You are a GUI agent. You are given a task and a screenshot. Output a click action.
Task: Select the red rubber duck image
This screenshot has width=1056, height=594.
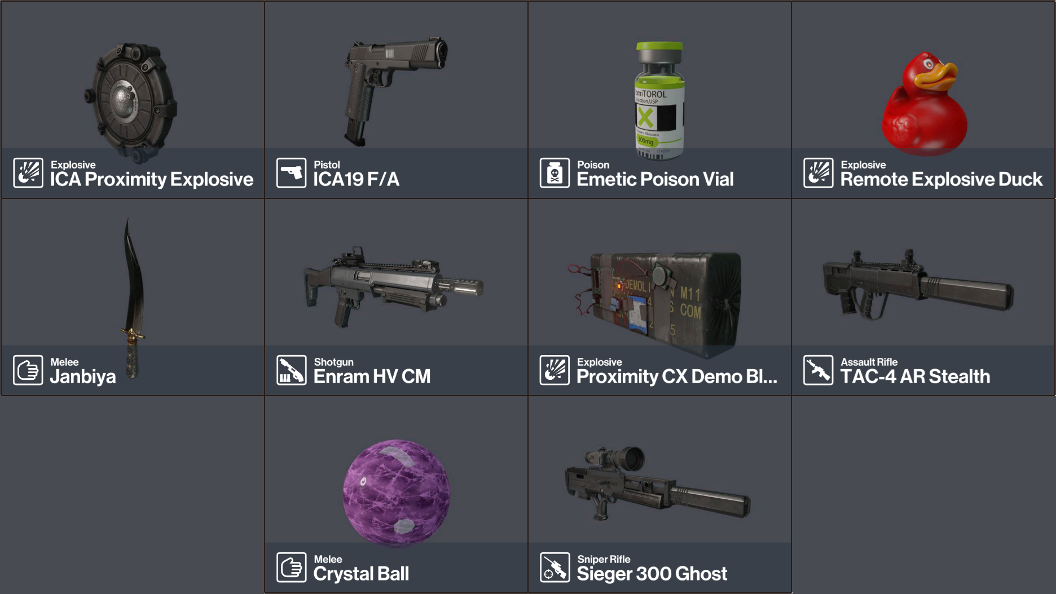924,103
